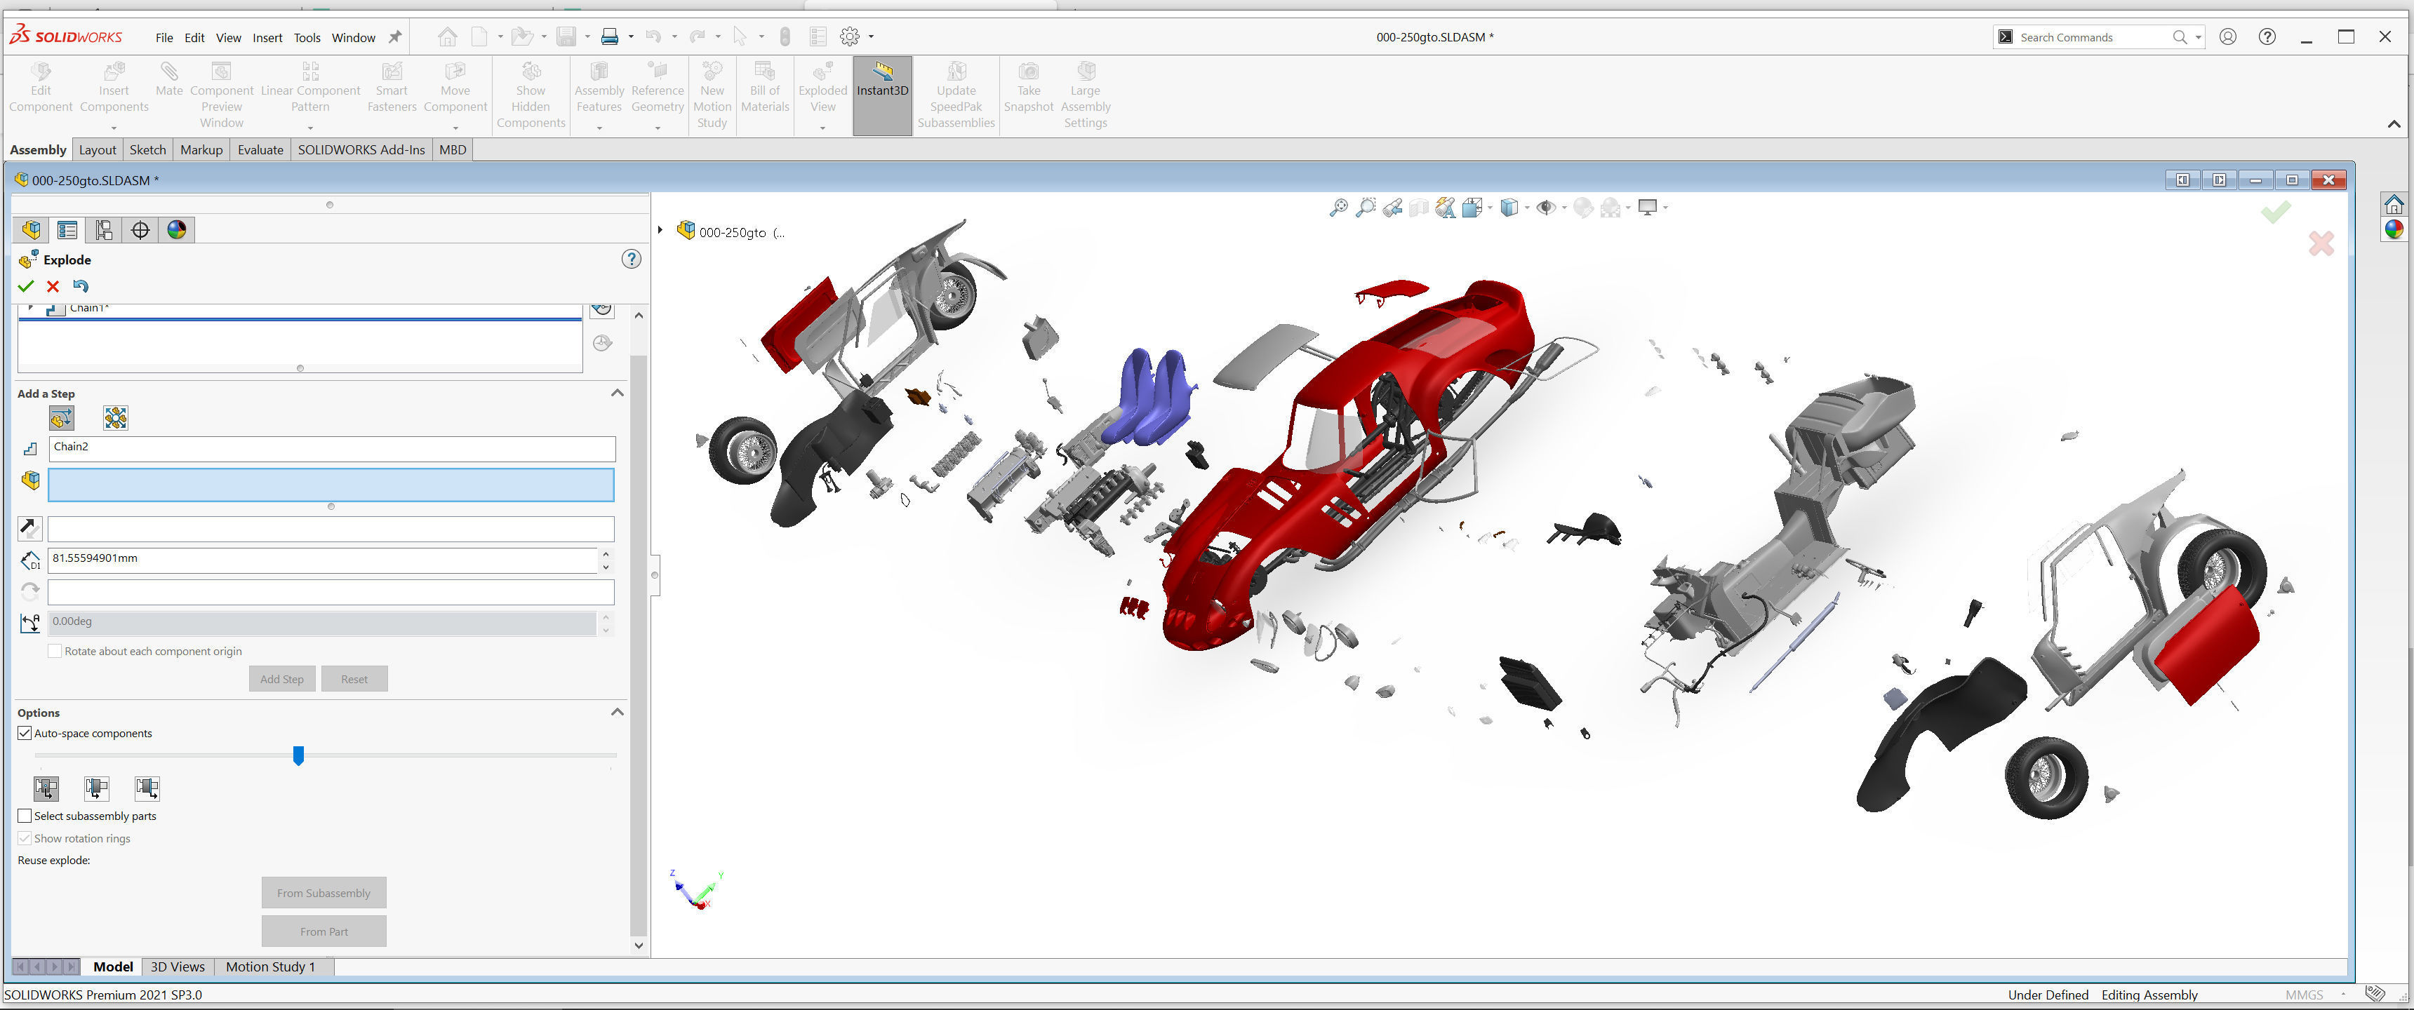
Task: Select the radial explode step icon
Action: pyautogui.click(x=115, y=418)
